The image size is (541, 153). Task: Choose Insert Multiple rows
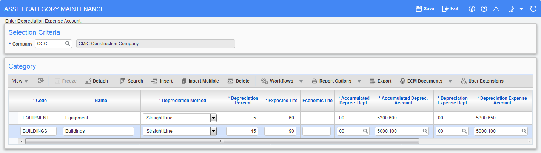(x=200, y=81)
